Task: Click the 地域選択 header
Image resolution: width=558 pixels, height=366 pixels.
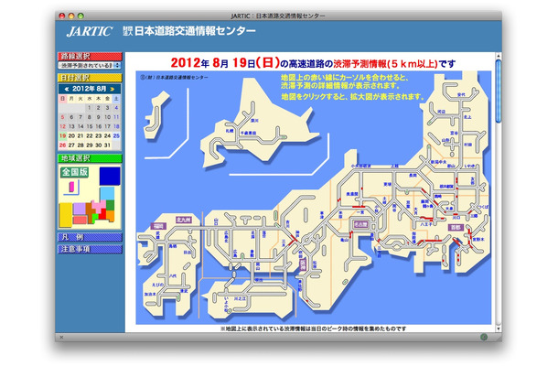Action: tap(90, 158)
